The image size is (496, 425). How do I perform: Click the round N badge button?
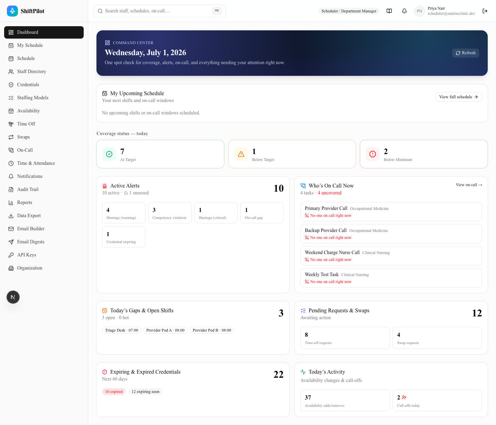tap(13, 297)
